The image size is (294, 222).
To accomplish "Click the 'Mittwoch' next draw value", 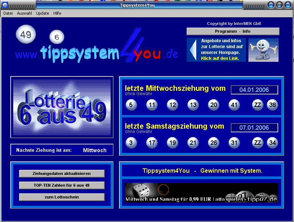I will pyautogui.click(x=95, y=150).
